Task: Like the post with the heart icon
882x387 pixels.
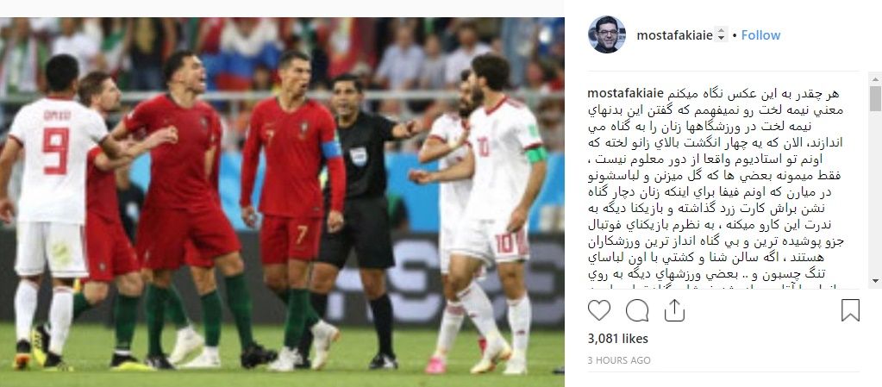Action: 599,310
